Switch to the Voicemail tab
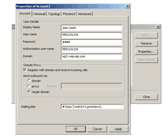This screenshot has width=168, height=139. (39, 14)
